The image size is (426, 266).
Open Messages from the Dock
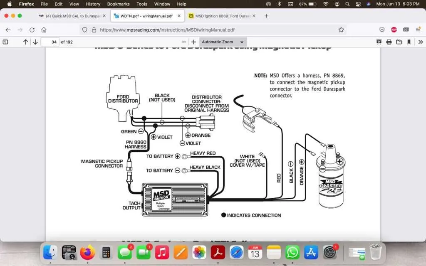click(x=125, y=252)
